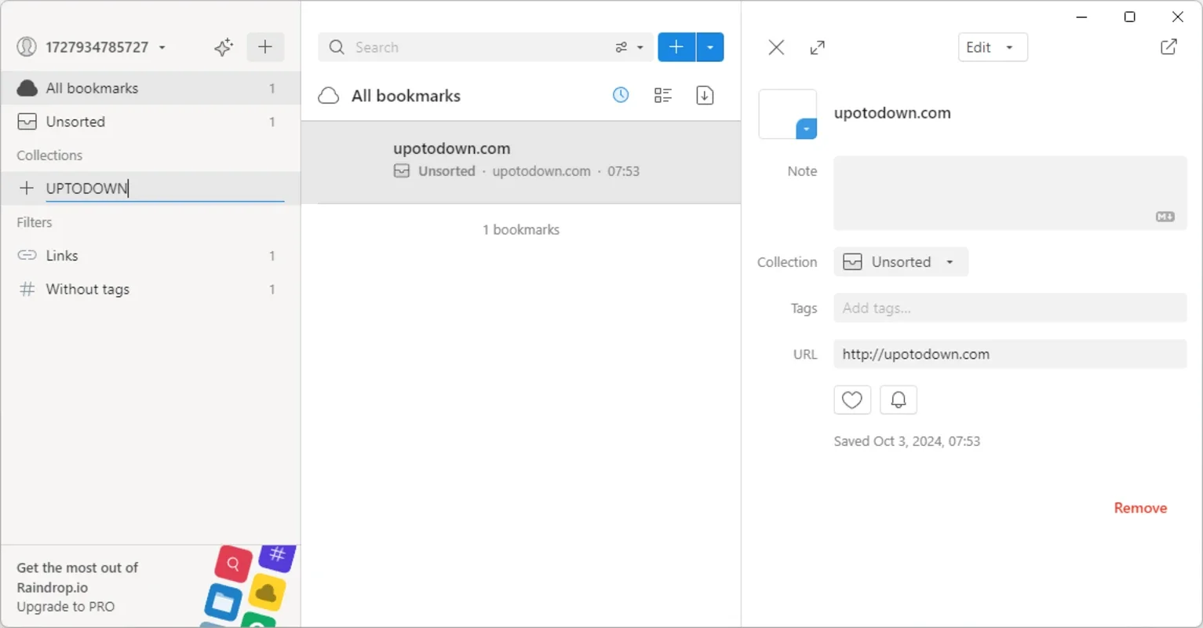Close the bookmark details panel
The height and width of the screenshot is (628, 1203).
[776, 47]
